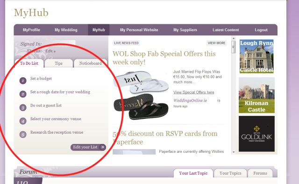Click the news feed scrollbar up arrow

[x=234, y=38]
